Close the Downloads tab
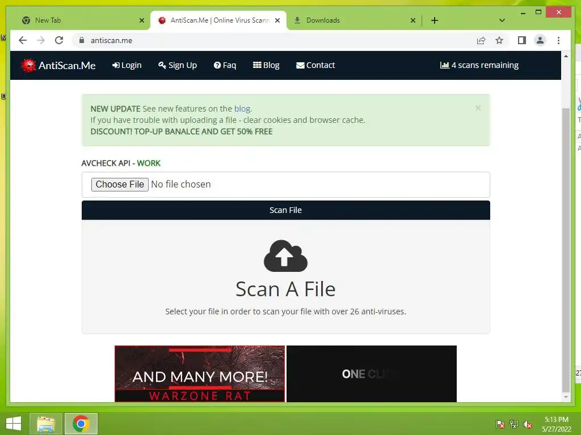 (413, 20)
